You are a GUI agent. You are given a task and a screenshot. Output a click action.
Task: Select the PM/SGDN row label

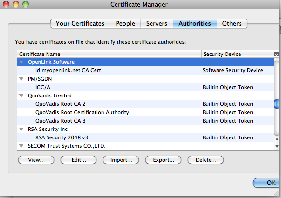pos(40,79)
